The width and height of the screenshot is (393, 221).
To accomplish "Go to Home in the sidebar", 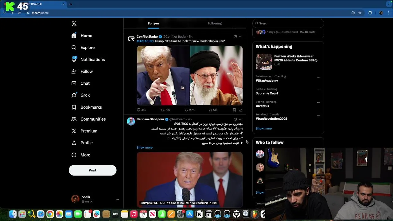I will (82, 36).
